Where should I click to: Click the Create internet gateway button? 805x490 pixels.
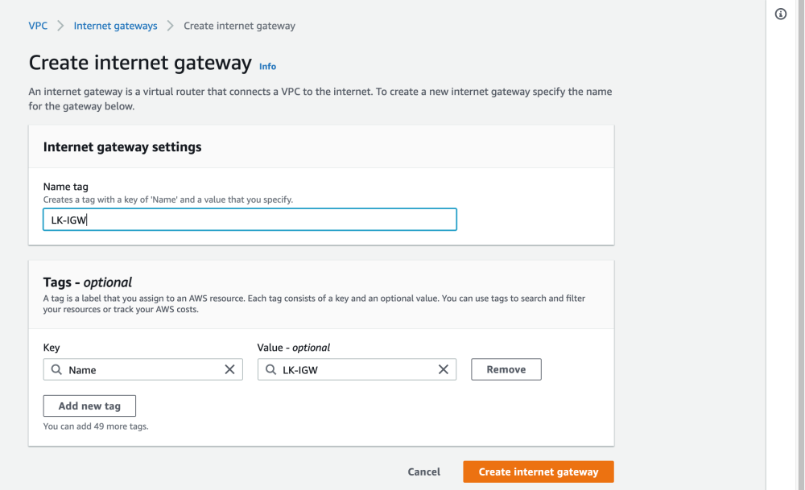click(538, 471)
